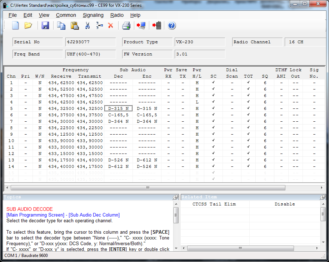Click the red X Delete toolbar icon
Image resolution: width=329 pixels, height=262 pixels.
click(111, 26)
